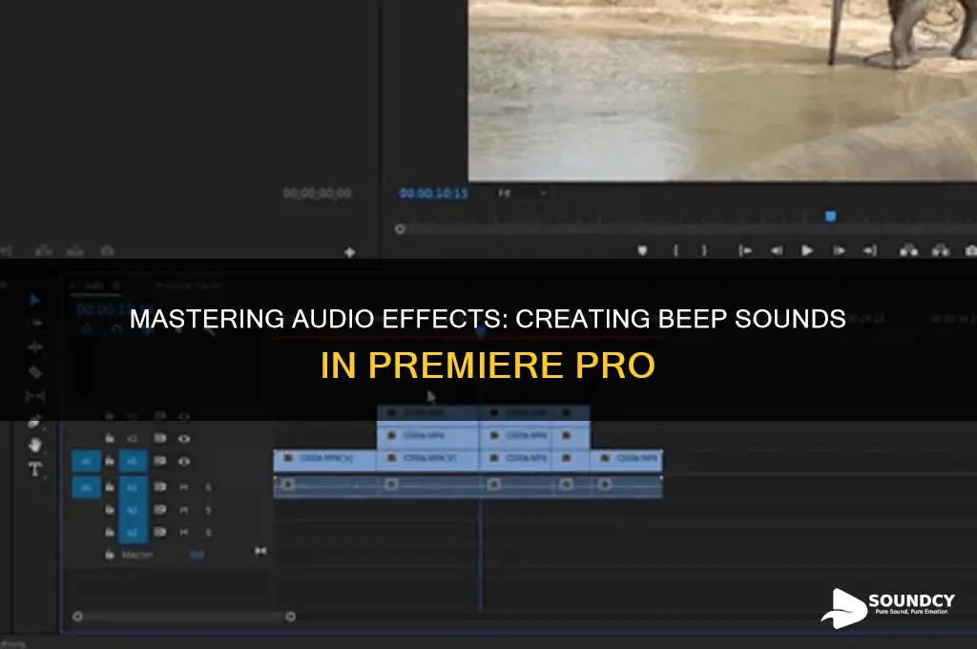Jump to the Out point
This screenshot has width=977, height=649.
[870, 251]
